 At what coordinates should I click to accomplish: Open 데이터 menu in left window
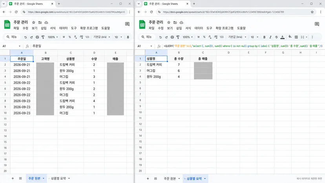[x=64, y=28]
